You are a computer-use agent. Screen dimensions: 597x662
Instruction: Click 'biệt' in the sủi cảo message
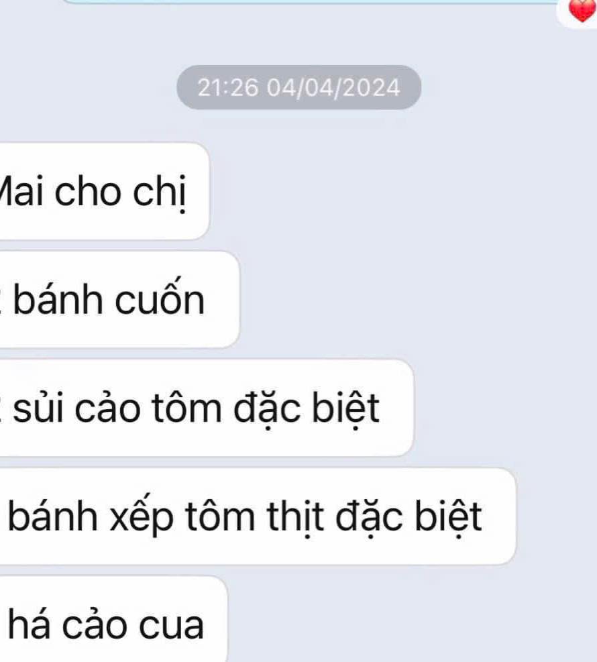pos(345,408)
